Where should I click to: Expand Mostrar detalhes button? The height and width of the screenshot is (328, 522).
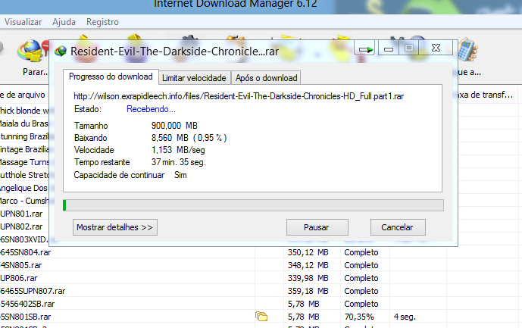(115, 227)
